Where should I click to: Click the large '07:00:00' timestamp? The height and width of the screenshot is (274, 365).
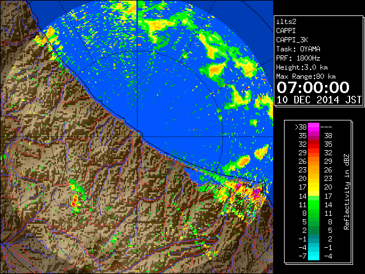[x=313, y=87]
